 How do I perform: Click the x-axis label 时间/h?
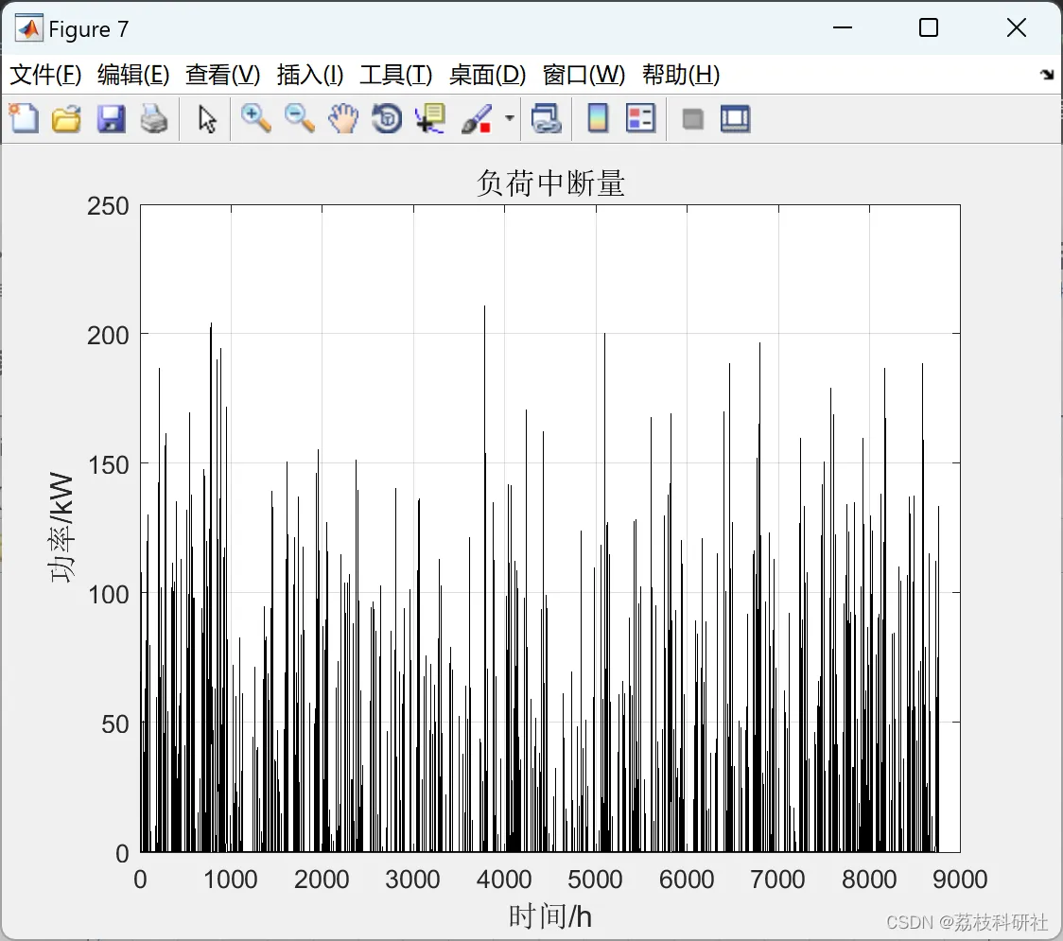pos(549,915)
